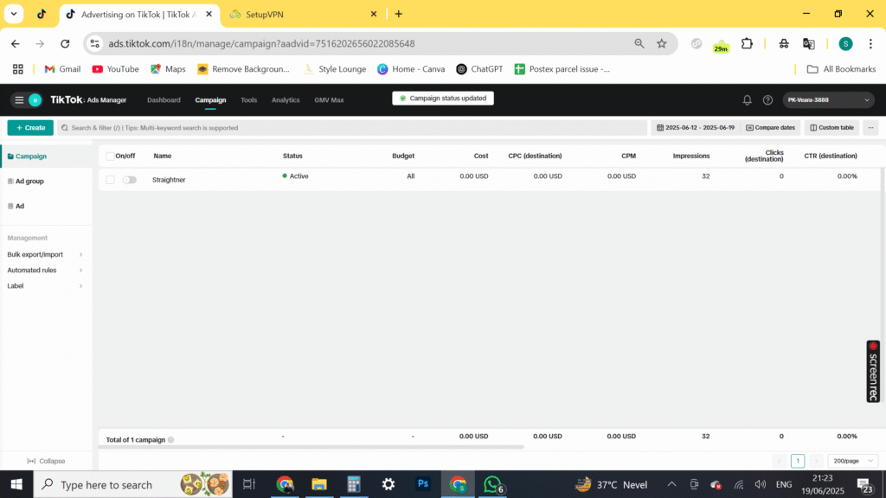Click the more options ellipsis button
The height and width of the screenshot is (498, 886).
click(x=870, y=128)
